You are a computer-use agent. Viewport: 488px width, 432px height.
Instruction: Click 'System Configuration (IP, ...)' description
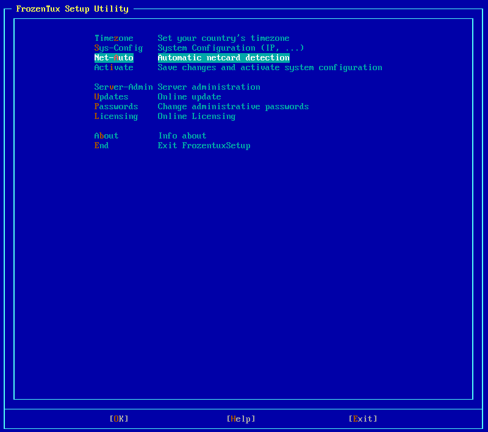click(x=231, y=48)
